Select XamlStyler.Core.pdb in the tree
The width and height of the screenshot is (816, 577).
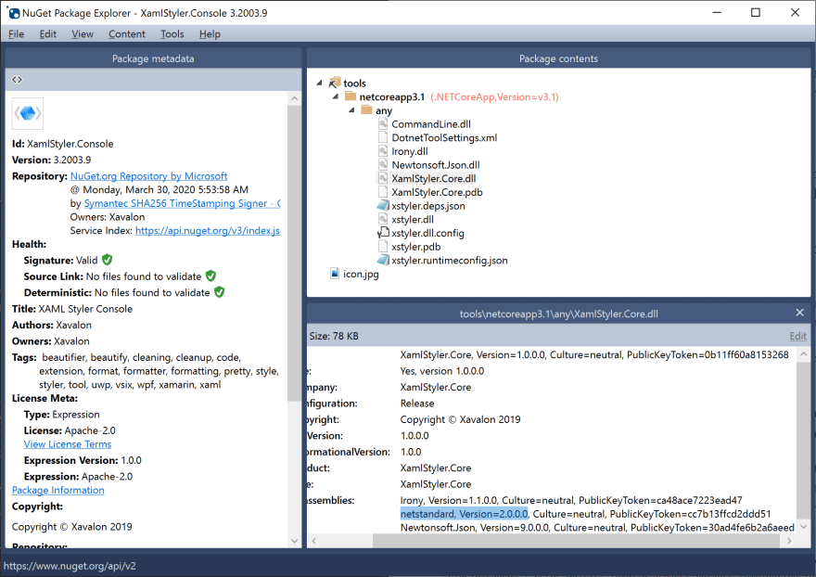tap(437, 192)
